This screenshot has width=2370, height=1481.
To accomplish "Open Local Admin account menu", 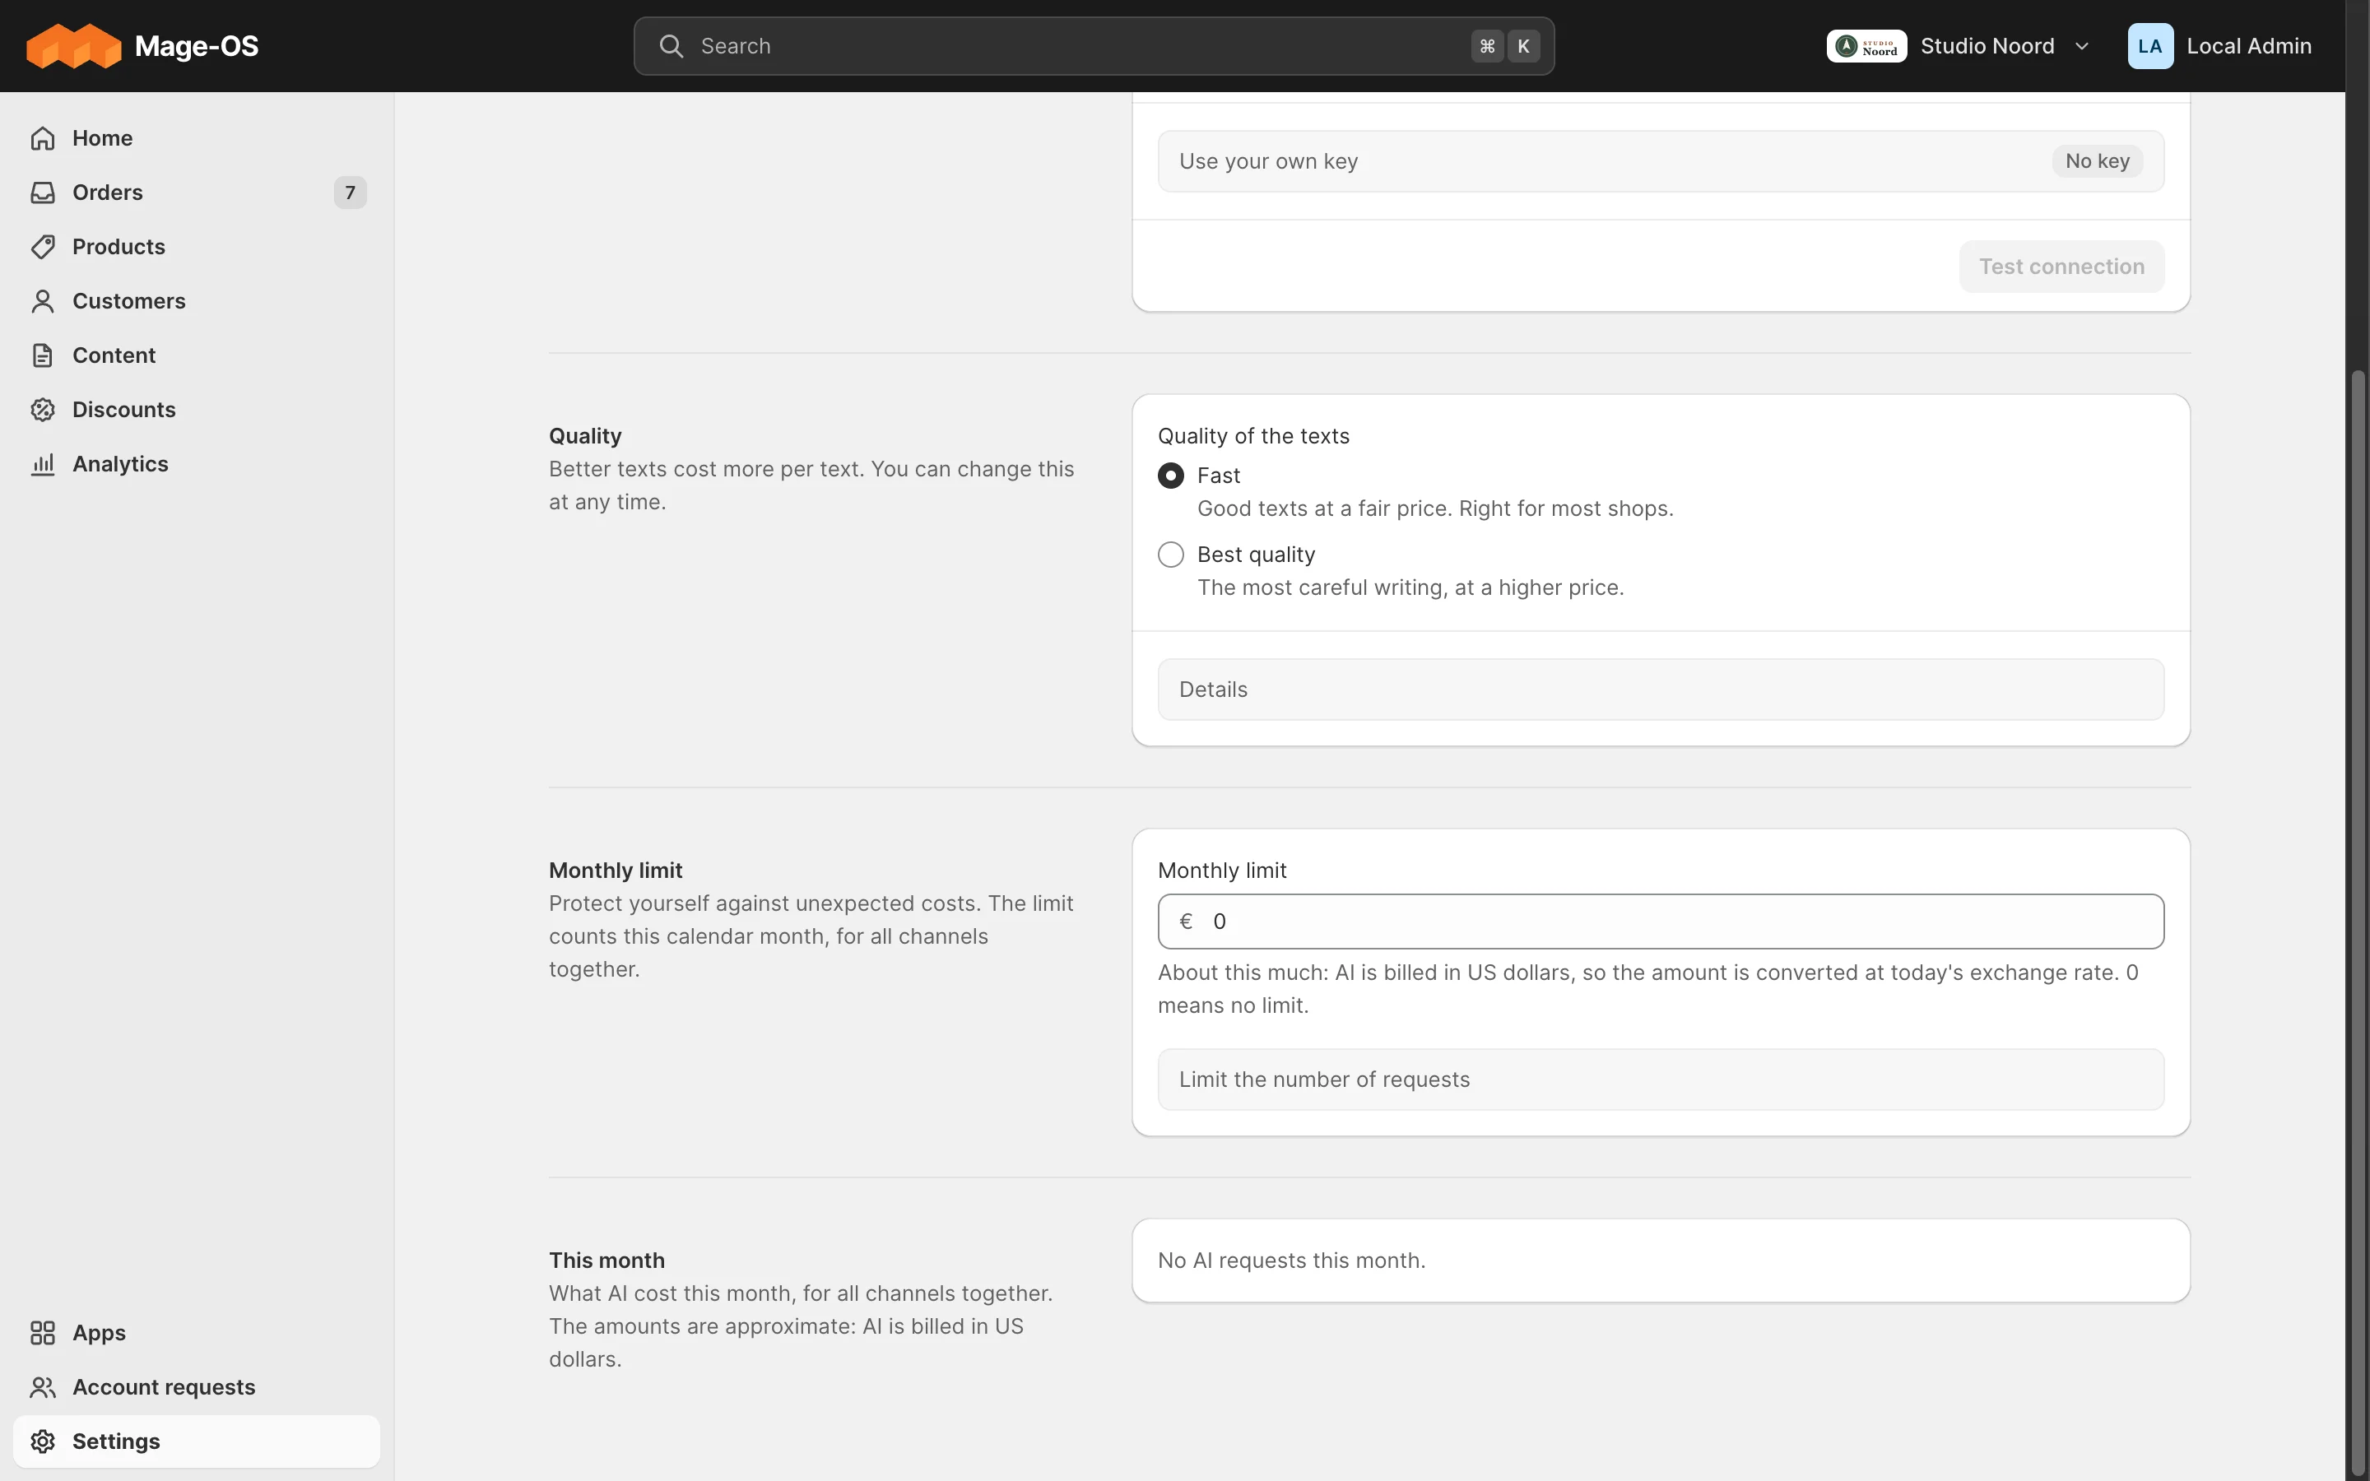I will click(x=2219, y=46).
